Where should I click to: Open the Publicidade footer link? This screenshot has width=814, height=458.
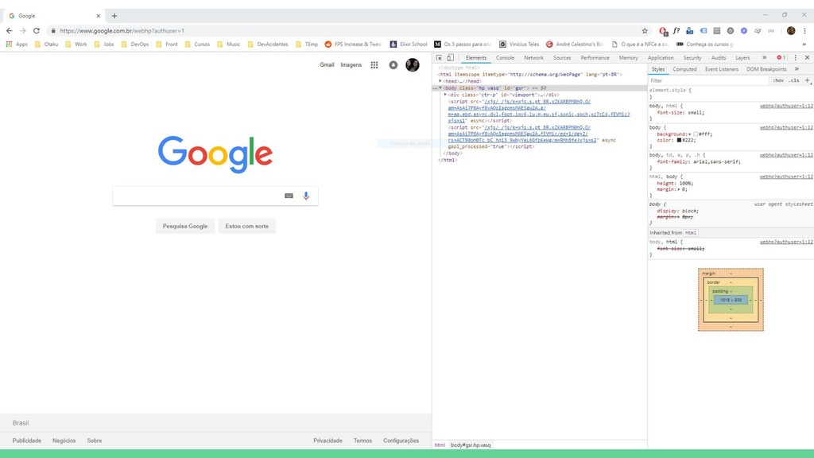(27, 441)
